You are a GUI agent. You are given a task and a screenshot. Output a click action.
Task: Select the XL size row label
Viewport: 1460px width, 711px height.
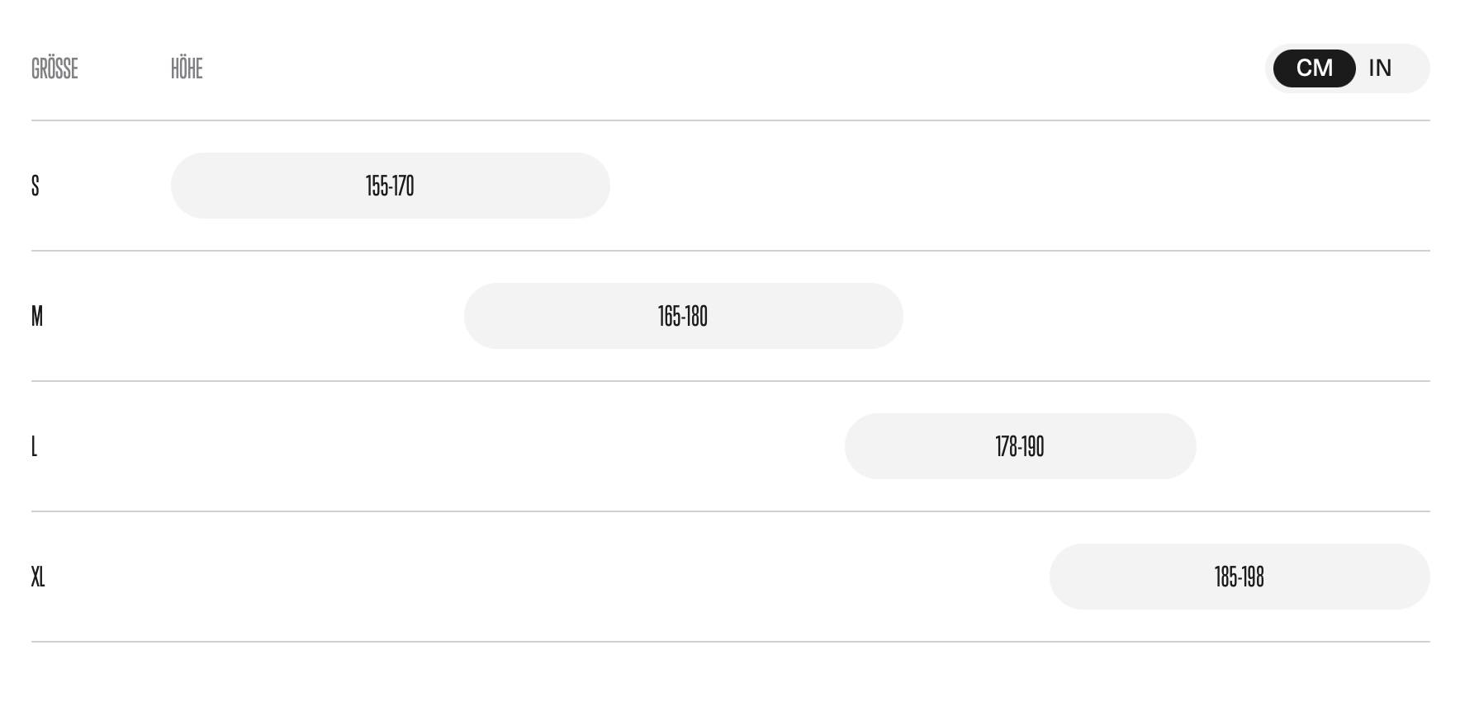[x=38, y=577]
